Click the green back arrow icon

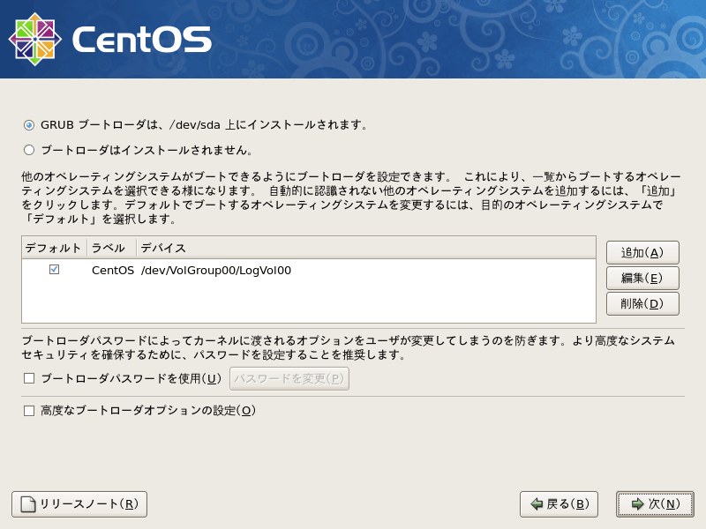point(537,504)
